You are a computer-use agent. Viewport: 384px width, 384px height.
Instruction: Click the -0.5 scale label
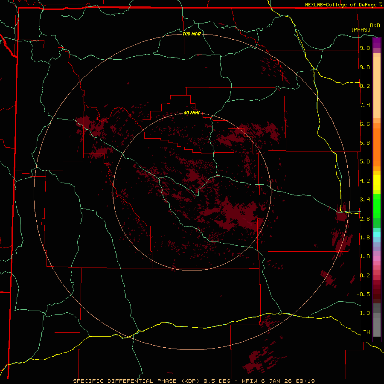(x=363, y=294)
